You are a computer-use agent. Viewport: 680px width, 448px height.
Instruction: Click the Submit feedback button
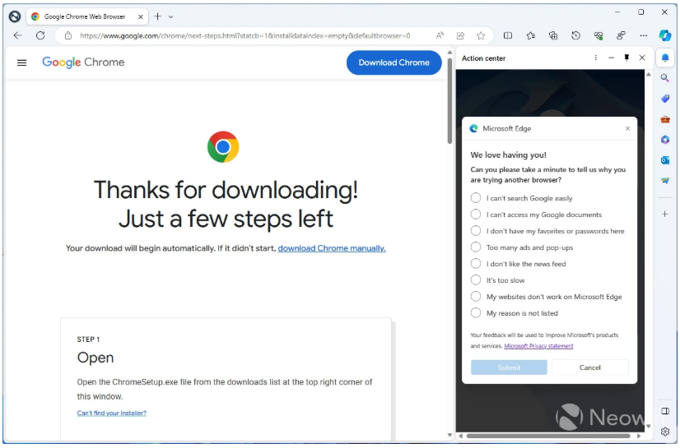(x=509, y=367)
